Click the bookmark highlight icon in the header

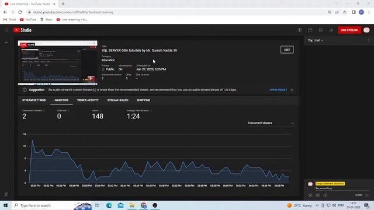click(x=321, y=30)
